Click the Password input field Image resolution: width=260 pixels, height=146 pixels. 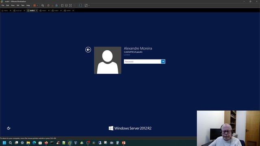[143, 62]
